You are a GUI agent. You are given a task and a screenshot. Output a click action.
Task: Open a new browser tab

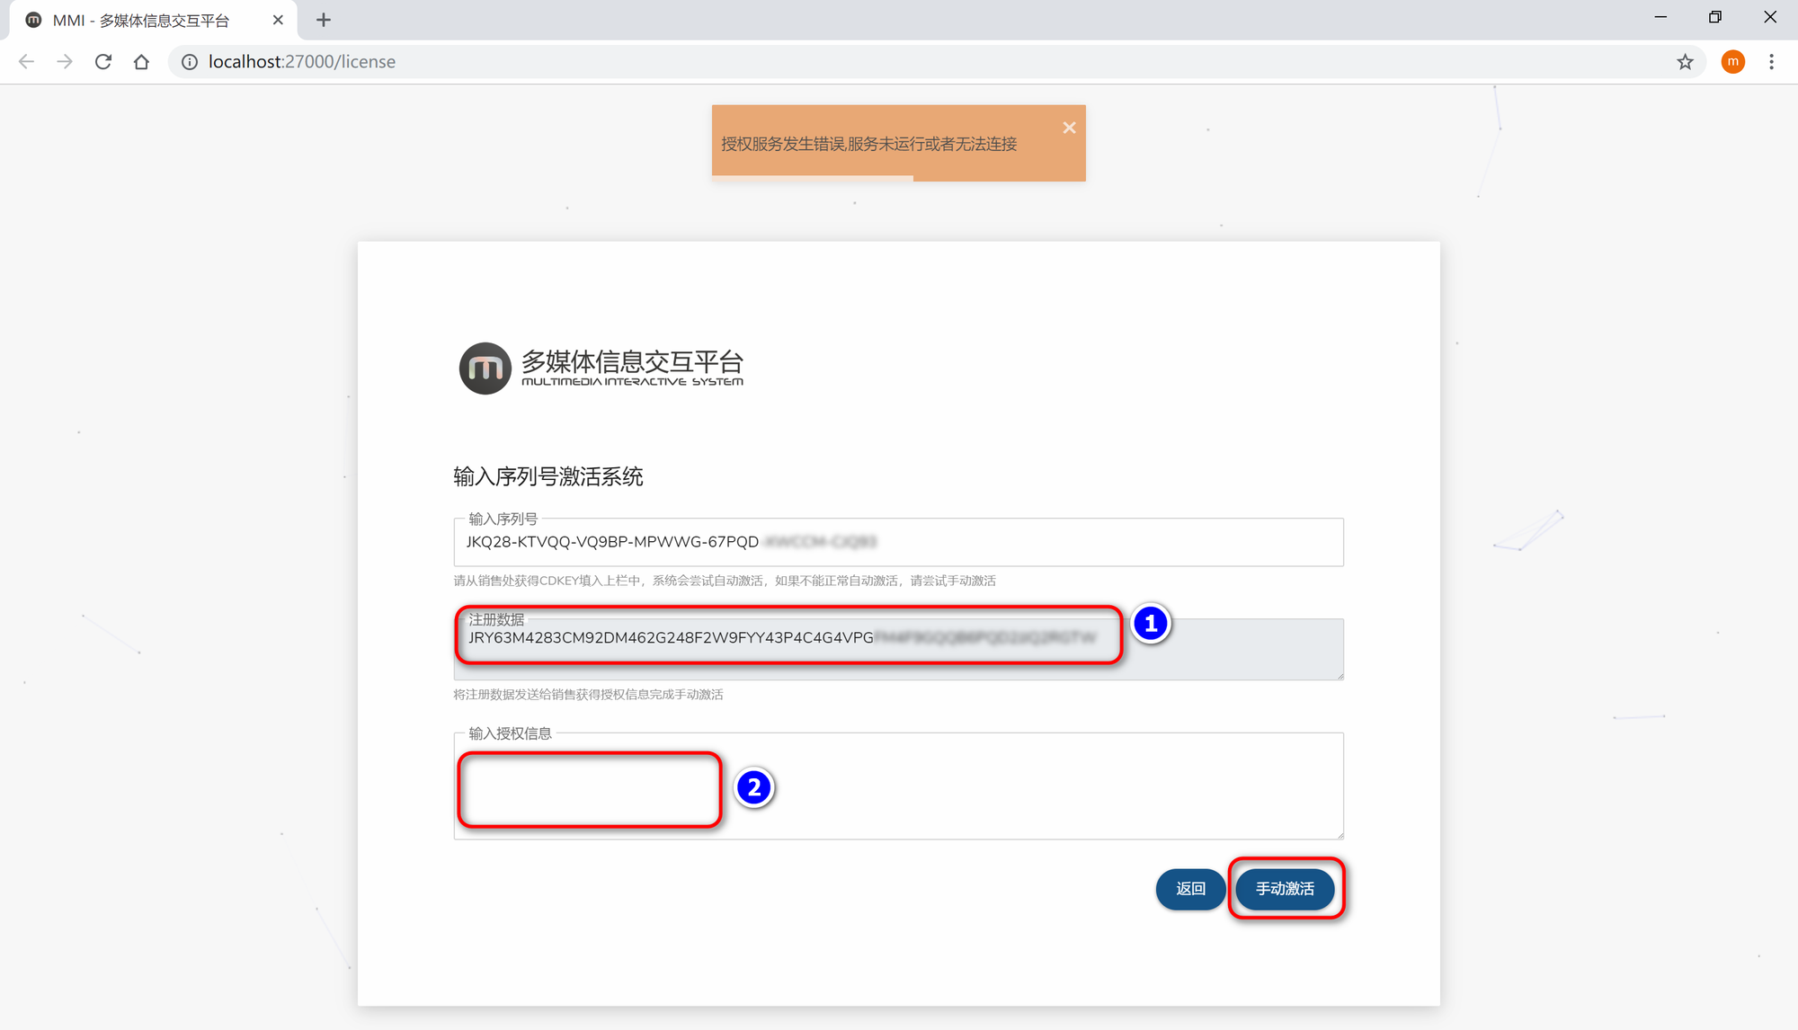[x=324, y=20]
